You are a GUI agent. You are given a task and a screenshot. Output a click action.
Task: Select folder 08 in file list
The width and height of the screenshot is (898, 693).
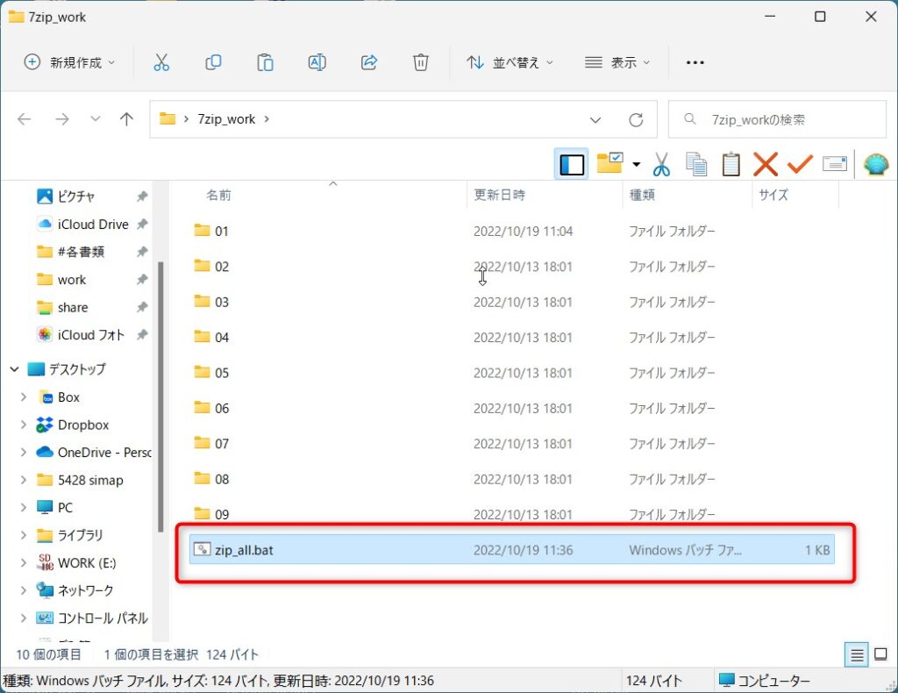[511, 479]
